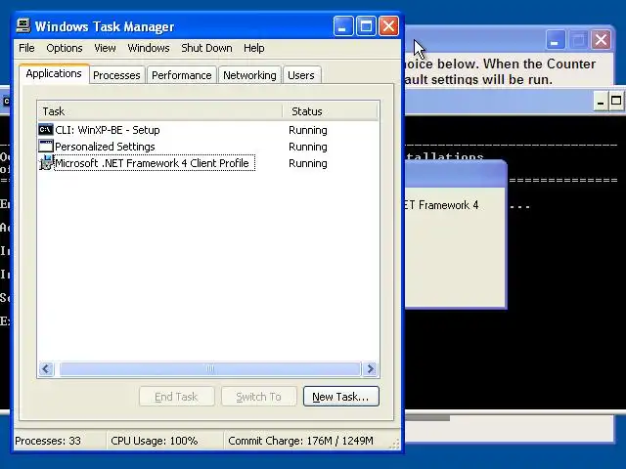Maximize the background command prompt window
This screenshot has height=469, width=626.
click(617, 102)
